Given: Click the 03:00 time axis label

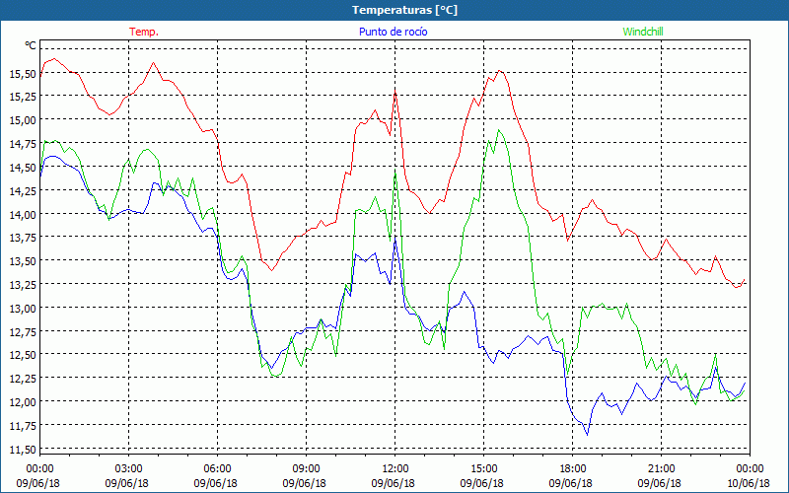Looking at the screenshot, I should (129, 468).
